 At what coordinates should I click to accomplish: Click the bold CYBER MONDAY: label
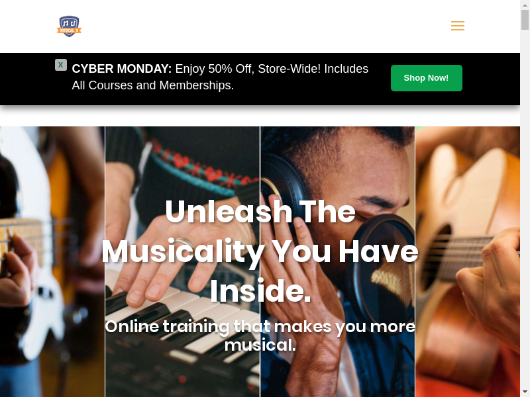coord(122,69)
